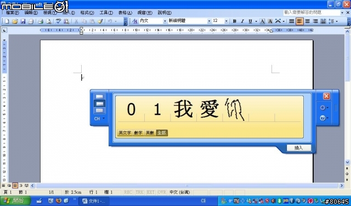The height and width of the screenshot is (206, 351).
Task: Click 插入 button on handwriting panel
Action: click(x=298, y=148)
